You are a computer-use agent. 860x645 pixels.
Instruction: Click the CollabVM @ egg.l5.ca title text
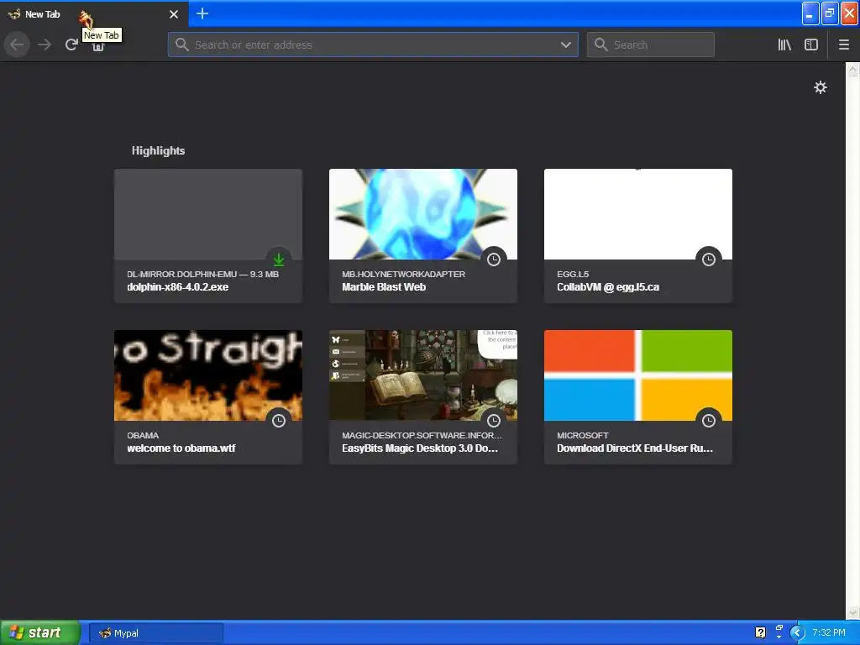tap(608, 287)
